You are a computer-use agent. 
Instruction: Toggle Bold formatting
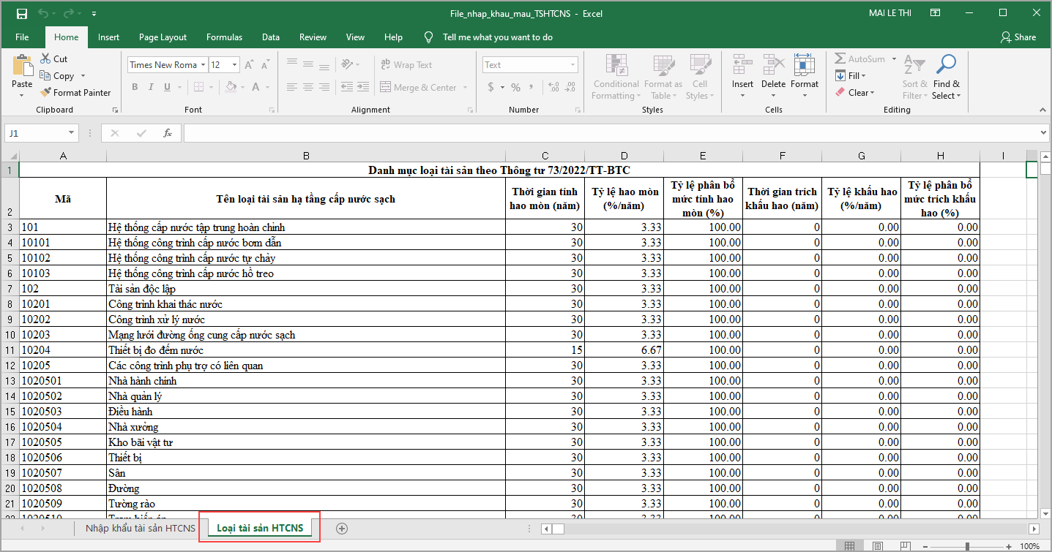click(135, 88)
